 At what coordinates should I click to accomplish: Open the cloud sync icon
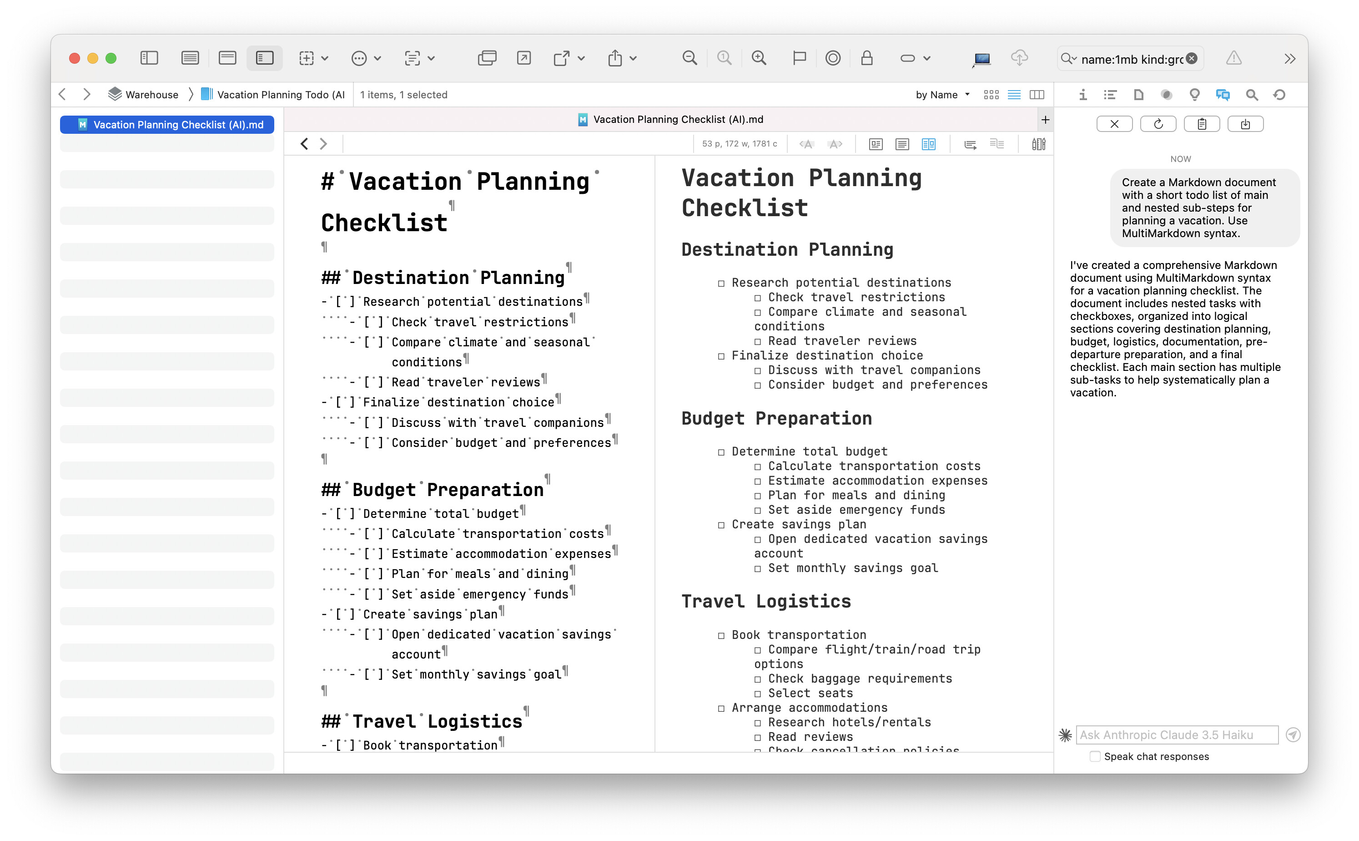click(1018, 58)
